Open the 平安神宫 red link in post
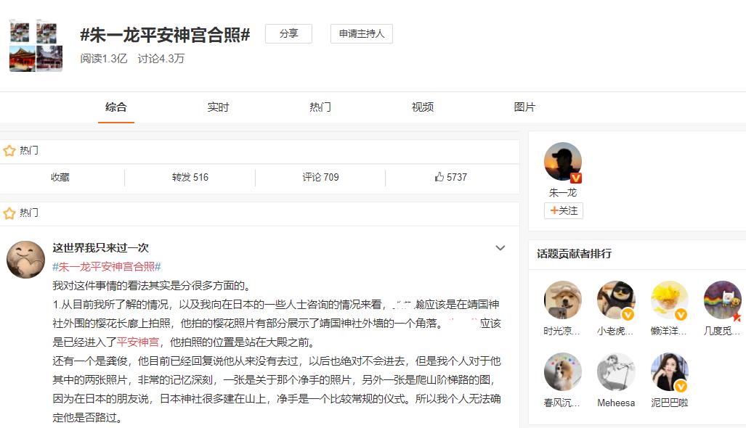Image resolution: width=746 pixels, height=428 pixels. click(138, 342)
